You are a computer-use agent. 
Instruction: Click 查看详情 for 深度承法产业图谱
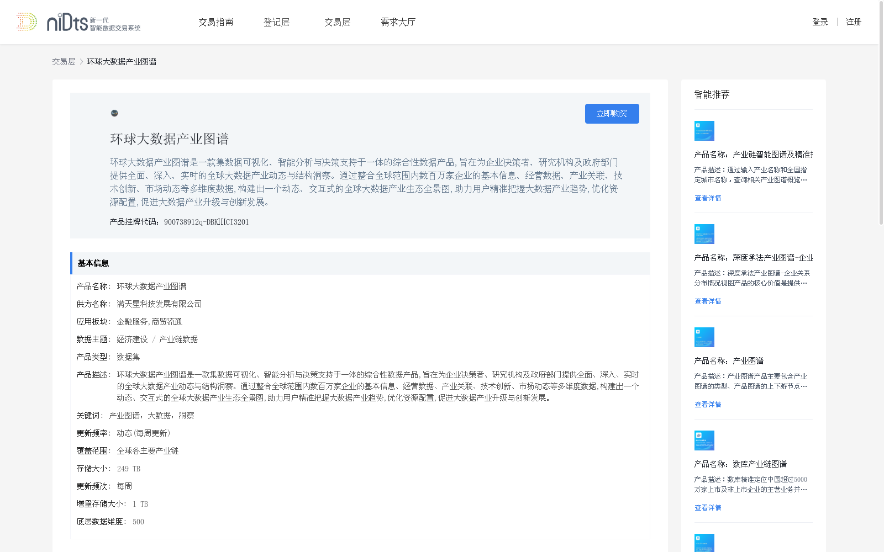coord(708,301)
